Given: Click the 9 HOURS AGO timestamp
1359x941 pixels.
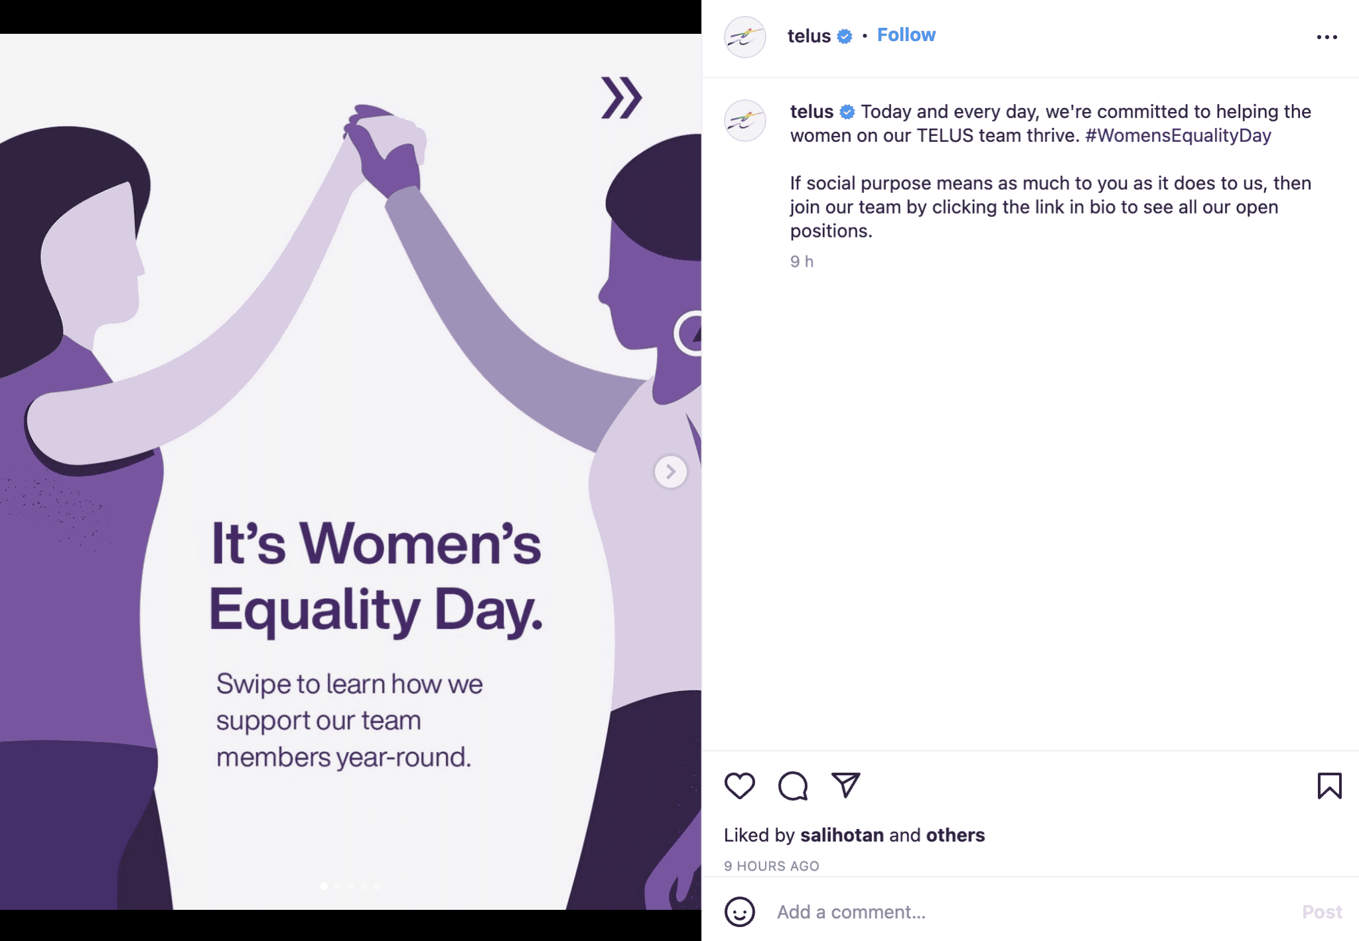Looking at the screenshot, I should 771,866.
